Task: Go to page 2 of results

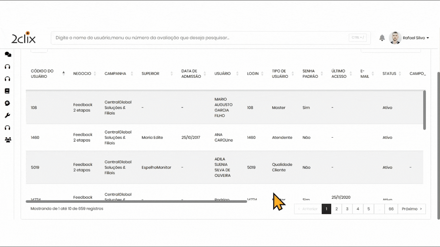Action: coord(336,209)
